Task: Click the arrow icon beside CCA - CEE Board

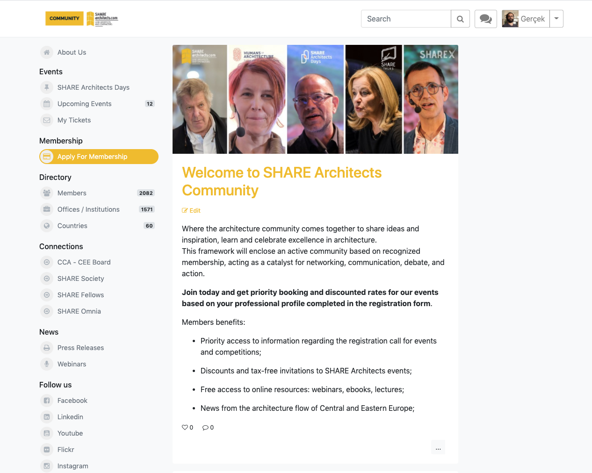Action: pos(47,262)
